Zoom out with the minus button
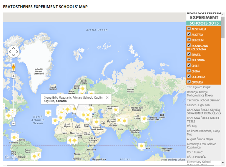Viewport: 226px width, 167px height. (x=14, y=123)
